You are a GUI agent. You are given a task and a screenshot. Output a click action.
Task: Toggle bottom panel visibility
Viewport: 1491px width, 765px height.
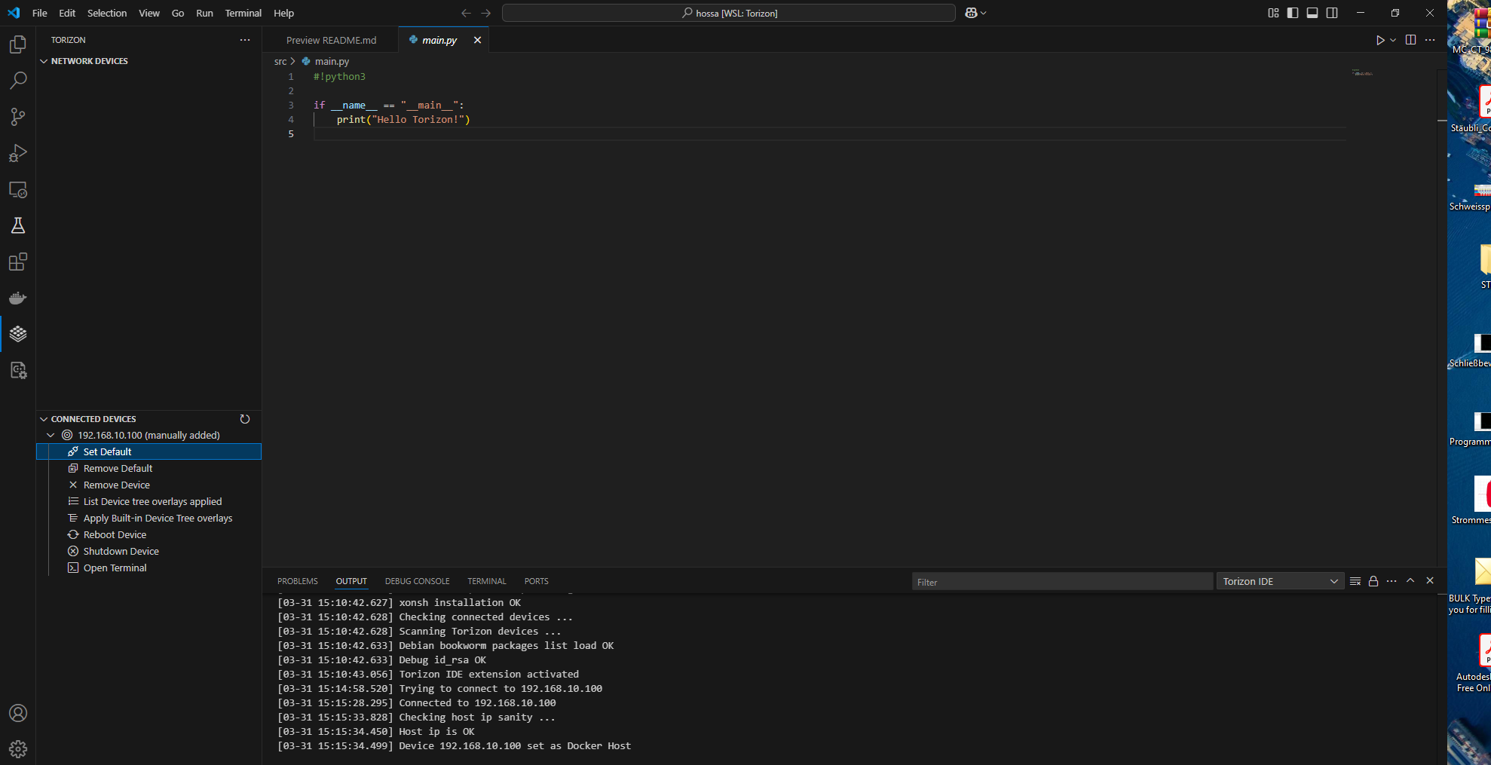pyautogui.click(x=1312, y=13)
